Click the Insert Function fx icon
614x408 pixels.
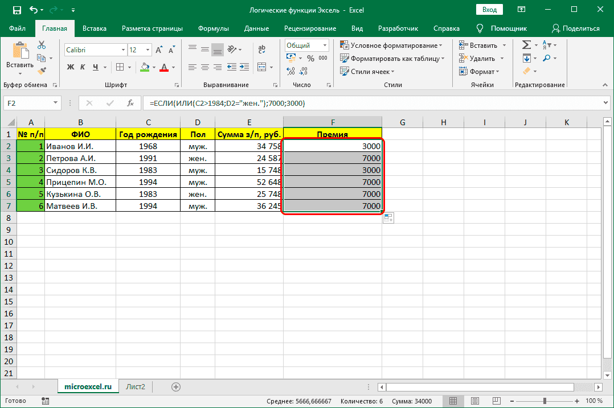(130, 103)
